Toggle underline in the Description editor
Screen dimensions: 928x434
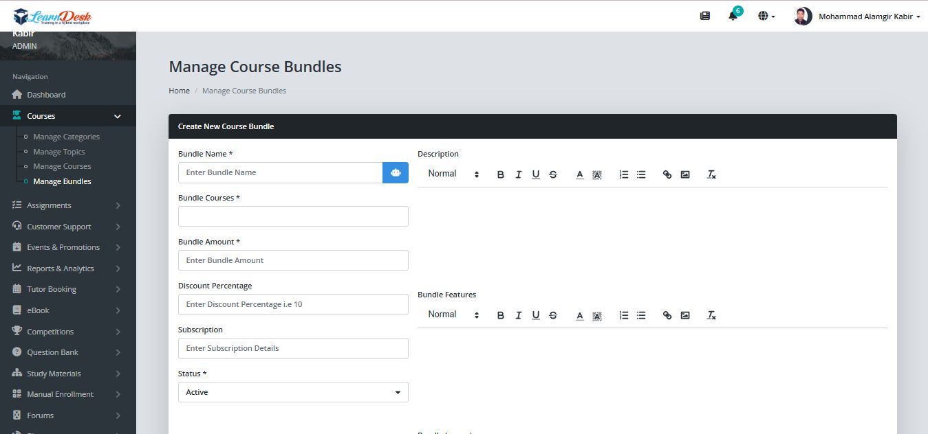point(536,174)
